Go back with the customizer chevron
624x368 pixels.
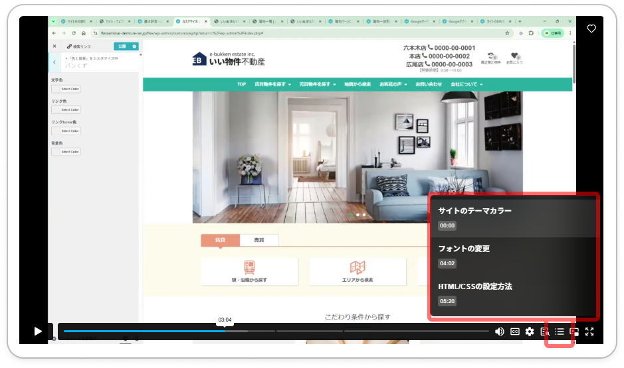point(54,62)
